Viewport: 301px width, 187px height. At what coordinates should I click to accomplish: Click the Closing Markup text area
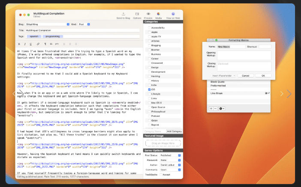(x=244, y=66)
